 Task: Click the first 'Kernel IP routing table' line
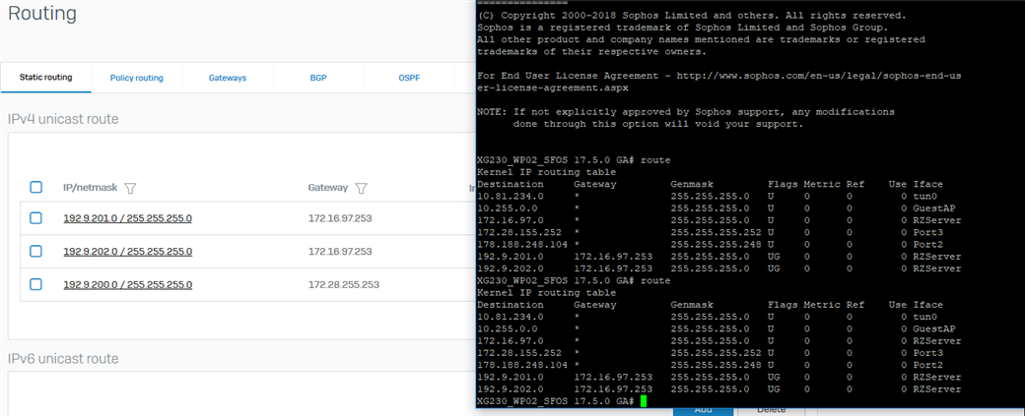tap(546, 172)
